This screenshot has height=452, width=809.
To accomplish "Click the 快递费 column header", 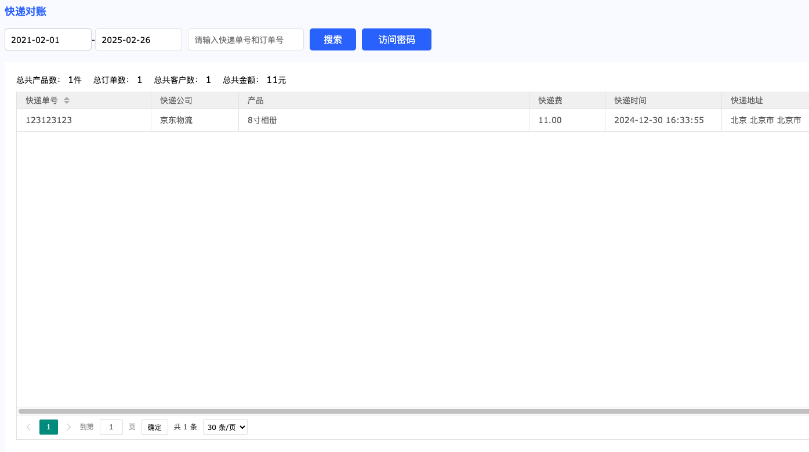I will pos(550,100).
